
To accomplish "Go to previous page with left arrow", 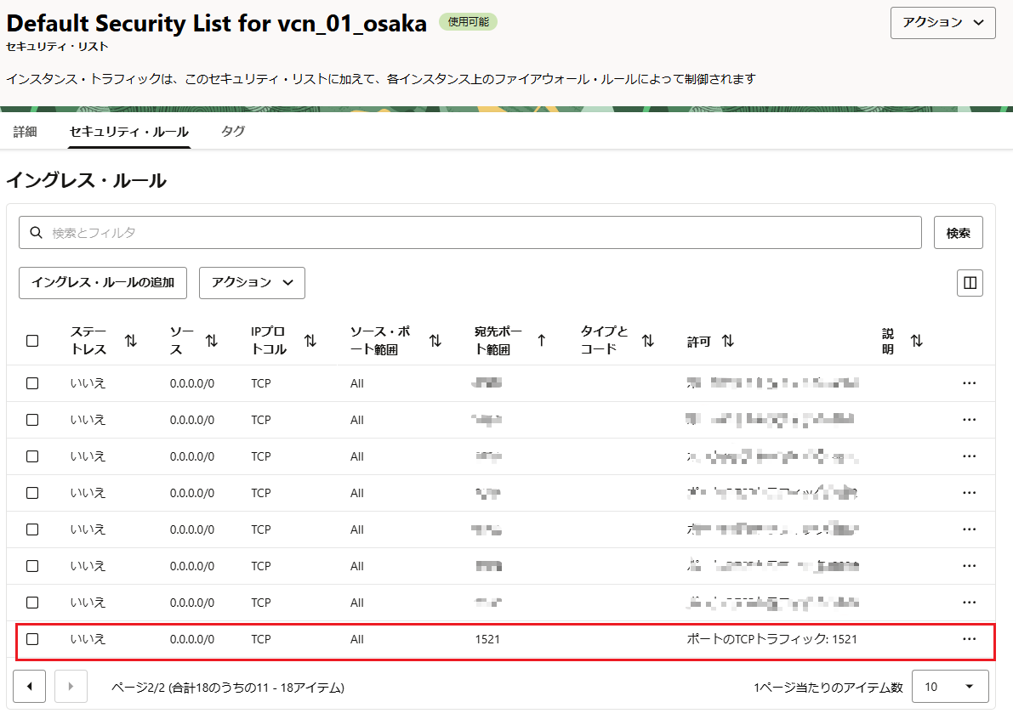I will [30, 687].
